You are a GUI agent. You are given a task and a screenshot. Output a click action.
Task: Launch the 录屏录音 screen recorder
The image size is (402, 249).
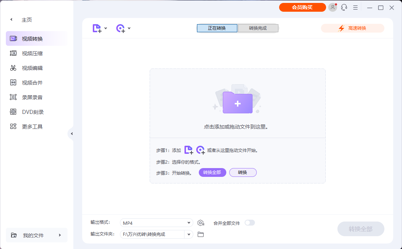coord(33,97)
